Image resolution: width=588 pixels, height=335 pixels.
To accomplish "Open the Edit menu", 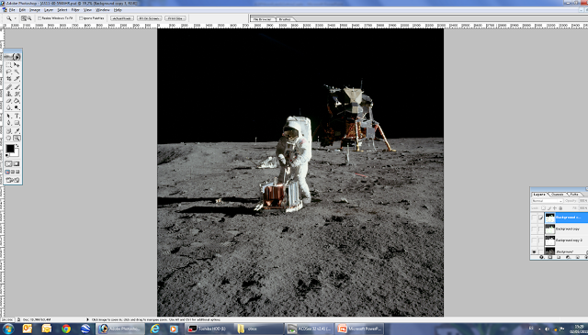I will (22, 10).
